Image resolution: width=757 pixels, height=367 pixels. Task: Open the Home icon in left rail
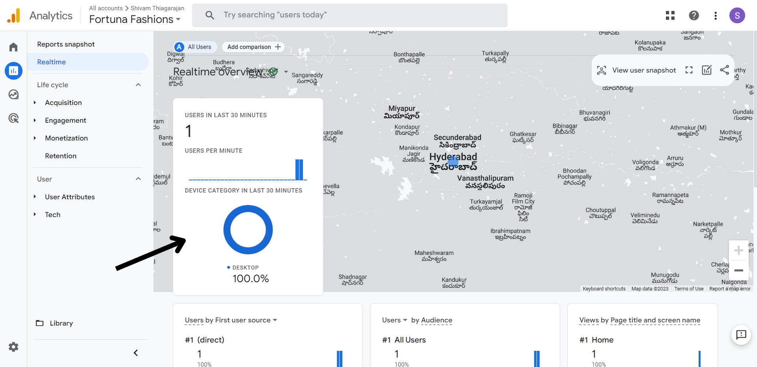[x=13, y=47]
